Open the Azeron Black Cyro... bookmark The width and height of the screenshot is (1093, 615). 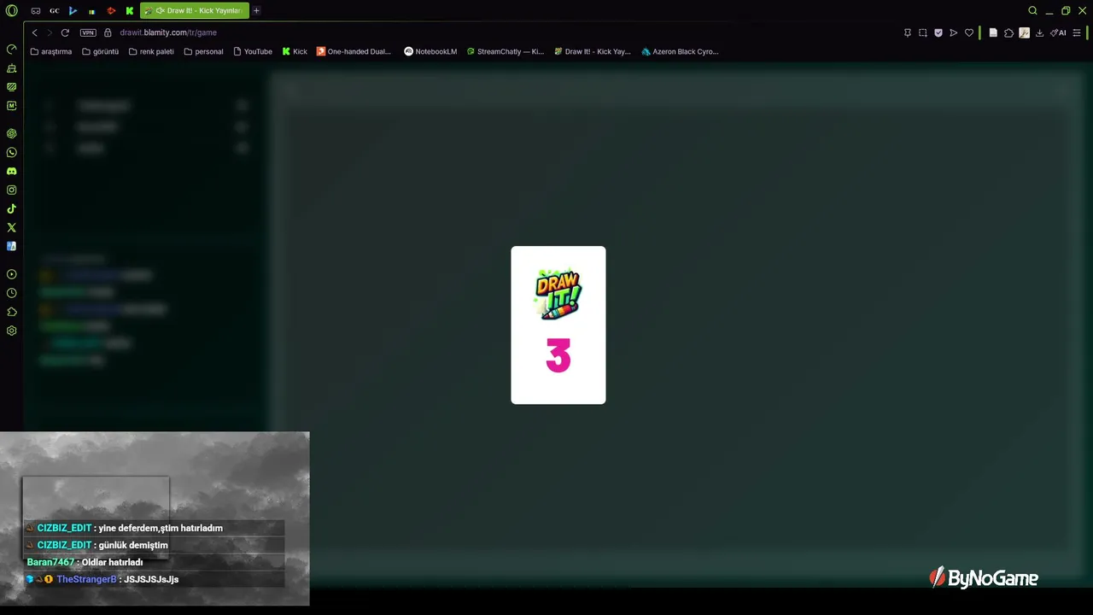tap(680, 51)
